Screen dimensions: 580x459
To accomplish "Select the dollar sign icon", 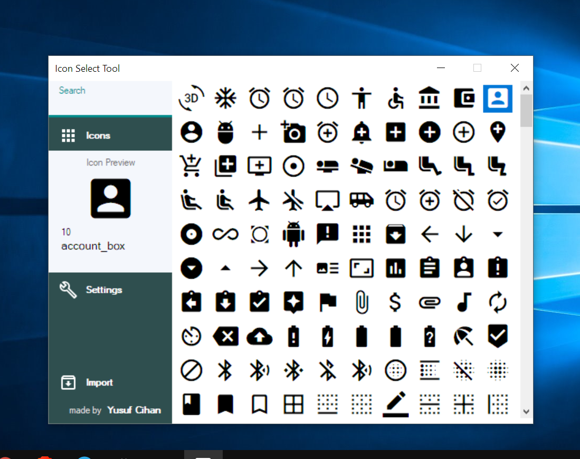I will coord(395,302).
